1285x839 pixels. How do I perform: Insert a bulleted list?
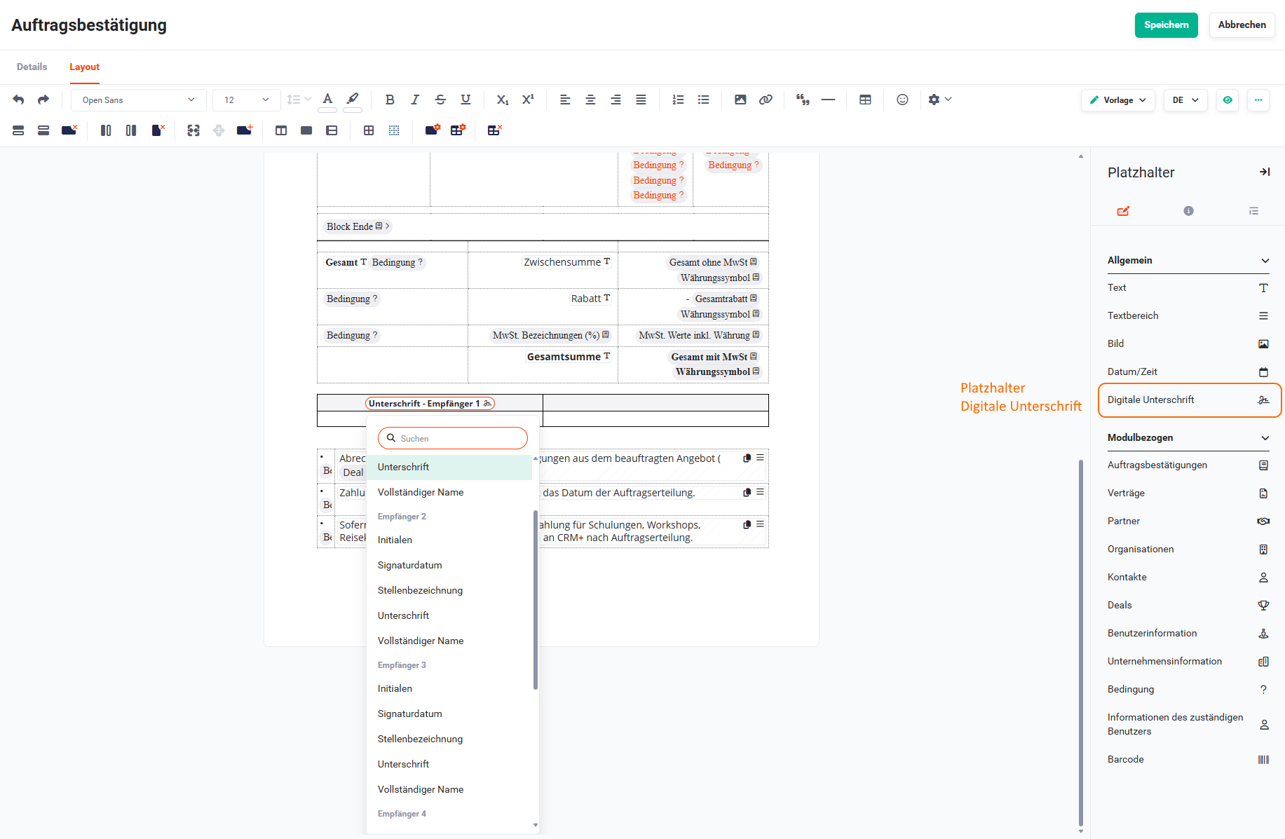(703, 100)
